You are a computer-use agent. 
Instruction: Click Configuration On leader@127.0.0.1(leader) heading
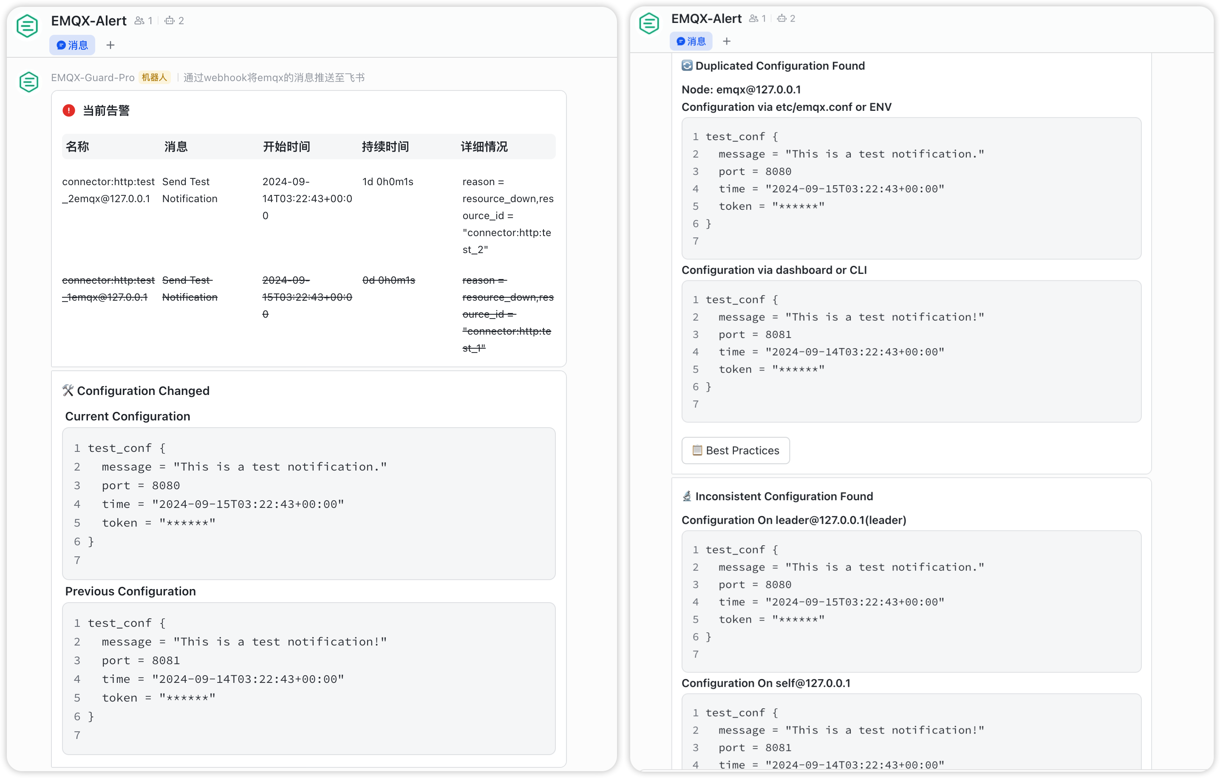point(794,520)
